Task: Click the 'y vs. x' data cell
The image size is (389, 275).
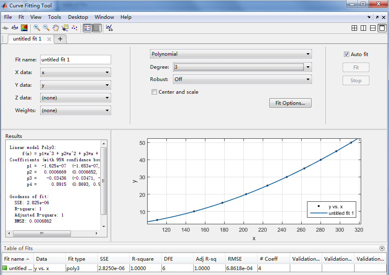Action: 50,268
